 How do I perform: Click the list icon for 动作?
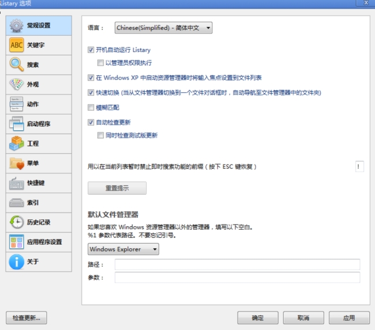[x=16, y=104]
